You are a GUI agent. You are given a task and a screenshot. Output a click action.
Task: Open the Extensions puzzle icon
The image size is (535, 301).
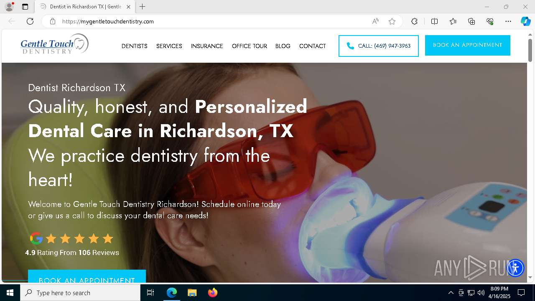coord(414,21)
